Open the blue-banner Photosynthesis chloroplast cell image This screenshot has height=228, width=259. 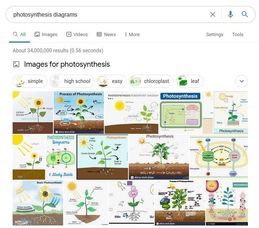[186, 113]
